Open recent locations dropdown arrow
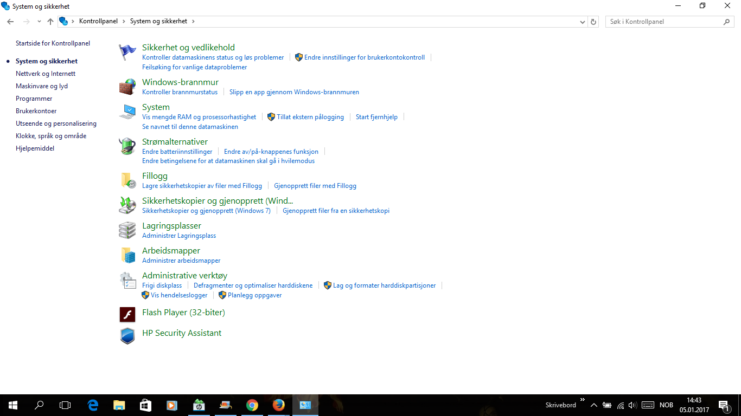Screen dimensions: 741x416 39,22
